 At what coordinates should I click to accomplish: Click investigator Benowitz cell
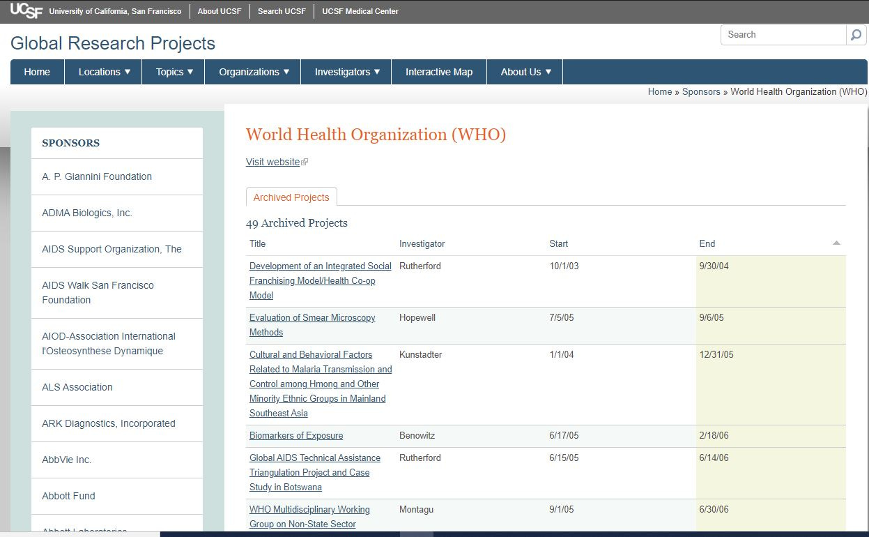417,435
